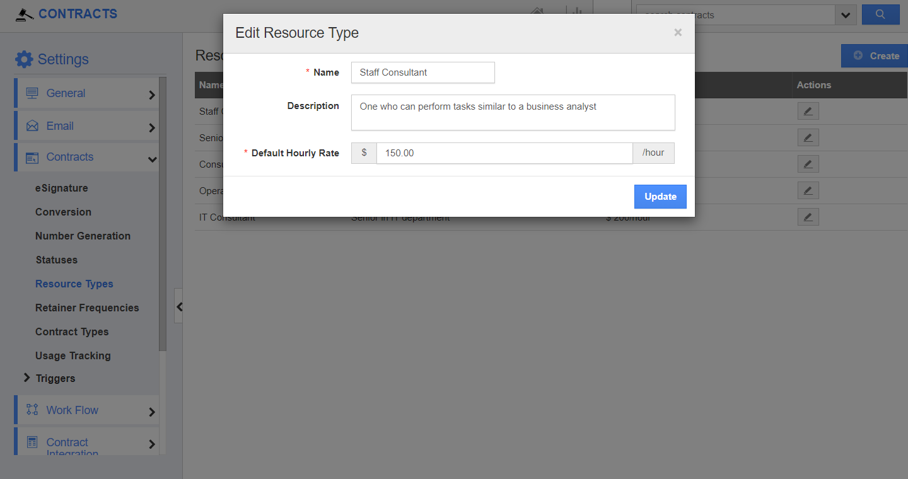908x479 pixels.
Task: Click the Update button in the dialog
Action: click(x=660, y=196)
